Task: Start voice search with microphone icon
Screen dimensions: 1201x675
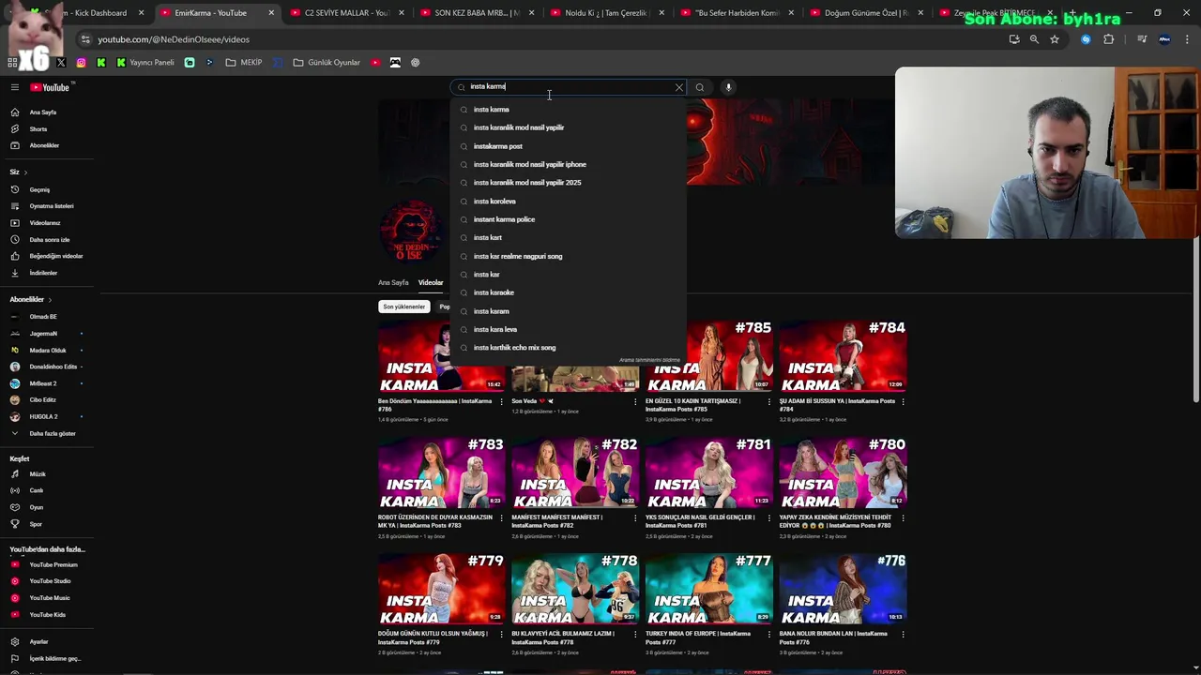Action: [728, 87]
